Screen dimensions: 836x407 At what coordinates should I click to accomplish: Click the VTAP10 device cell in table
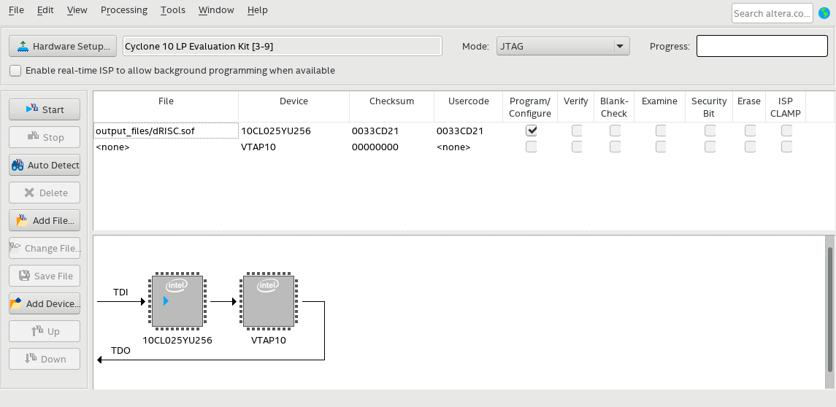click(x=294, y=147)
